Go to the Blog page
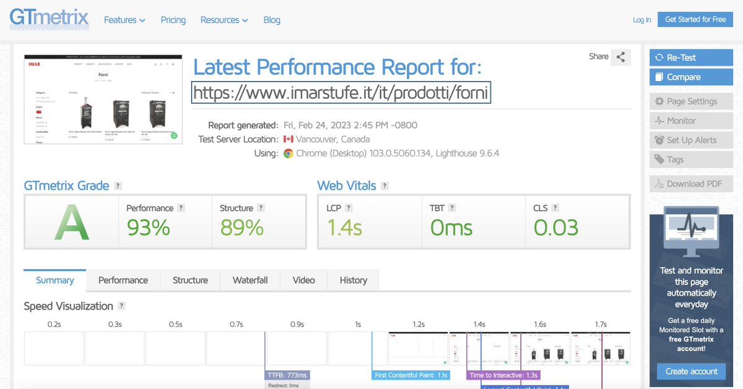 tap(272, 20)
